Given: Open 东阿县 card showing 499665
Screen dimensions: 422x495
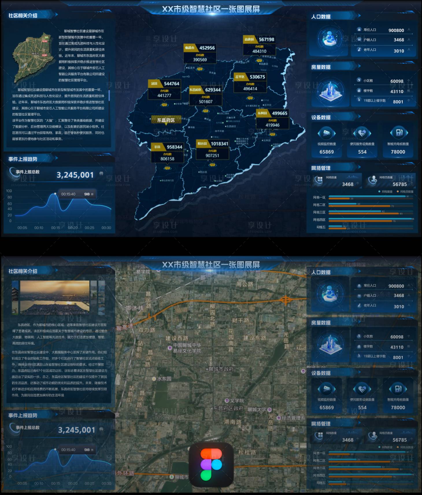Looking at the screenshot, I should tap(272, 119).
